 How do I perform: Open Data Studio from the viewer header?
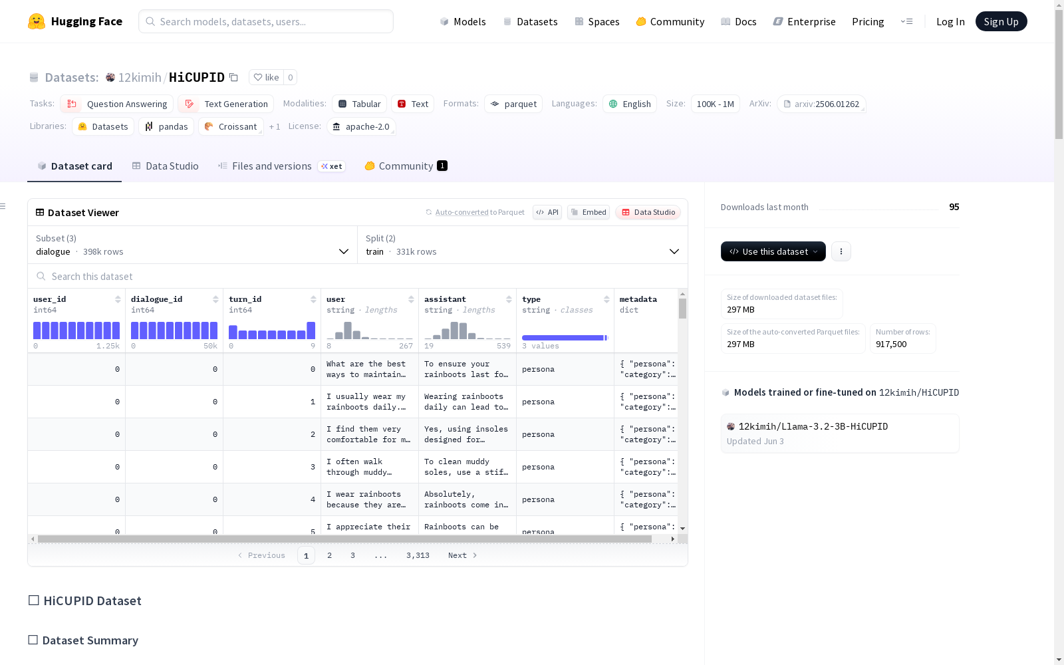[x=648, y=212]
